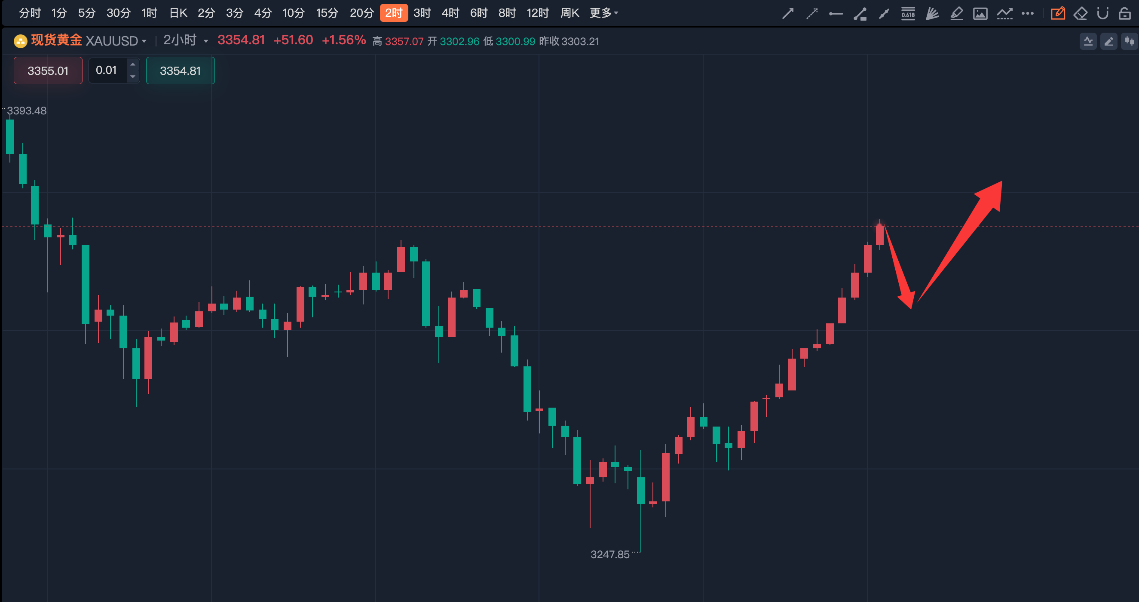Image resolution: width=1139 pixels, height=602 pixels.
Task: Increase lot size with up stepper arrow
Action: [133, 64]
